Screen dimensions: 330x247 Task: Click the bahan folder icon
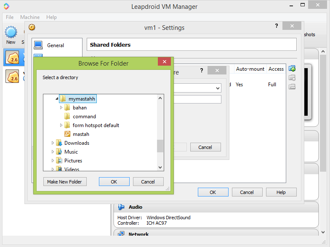(67, 108)
